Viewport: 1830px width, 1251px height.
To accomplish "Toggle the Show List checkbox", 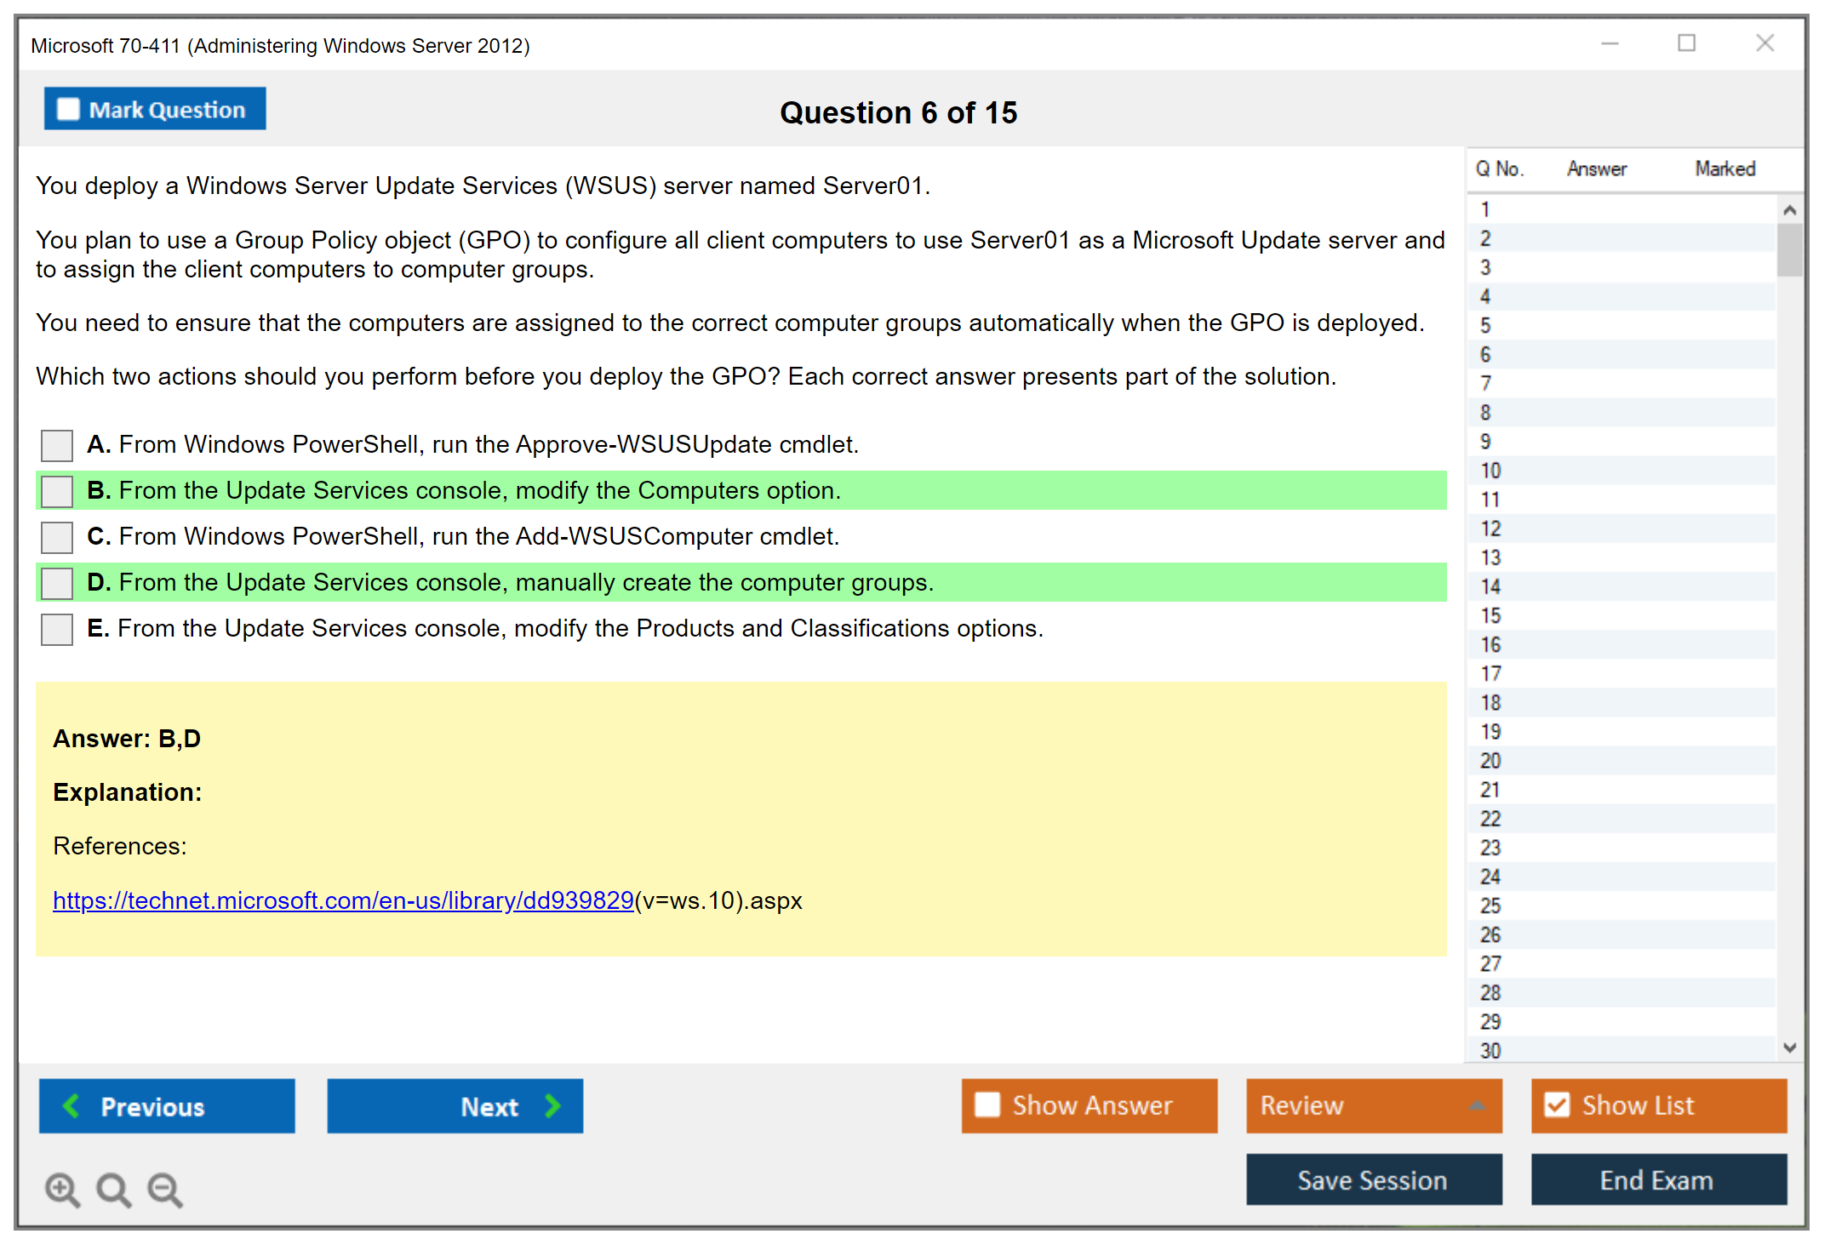I will point(1557,1105).
